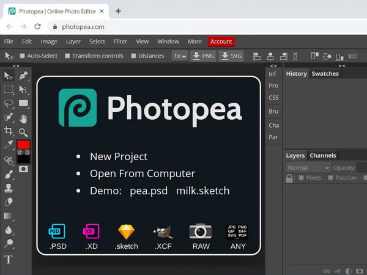Click Align Right edges icon

(x=283, y=56)
